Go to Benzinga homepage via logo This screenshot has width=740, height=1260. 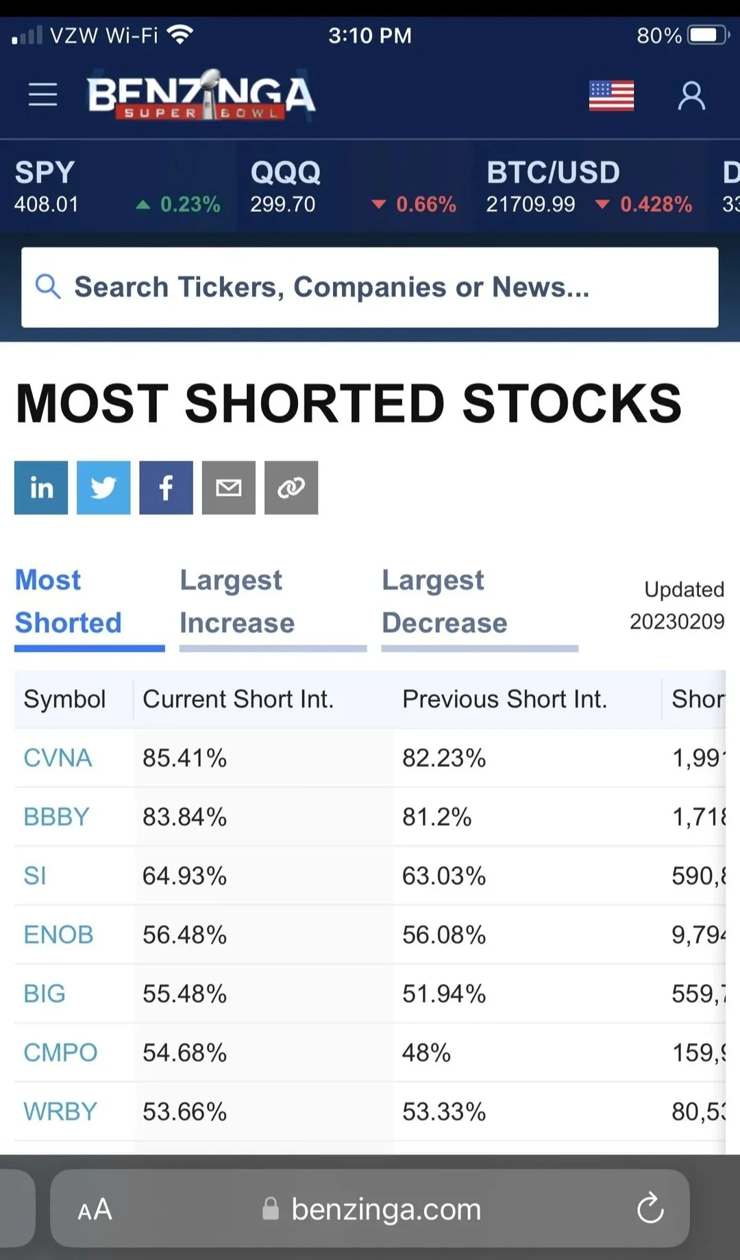point(201,94)
